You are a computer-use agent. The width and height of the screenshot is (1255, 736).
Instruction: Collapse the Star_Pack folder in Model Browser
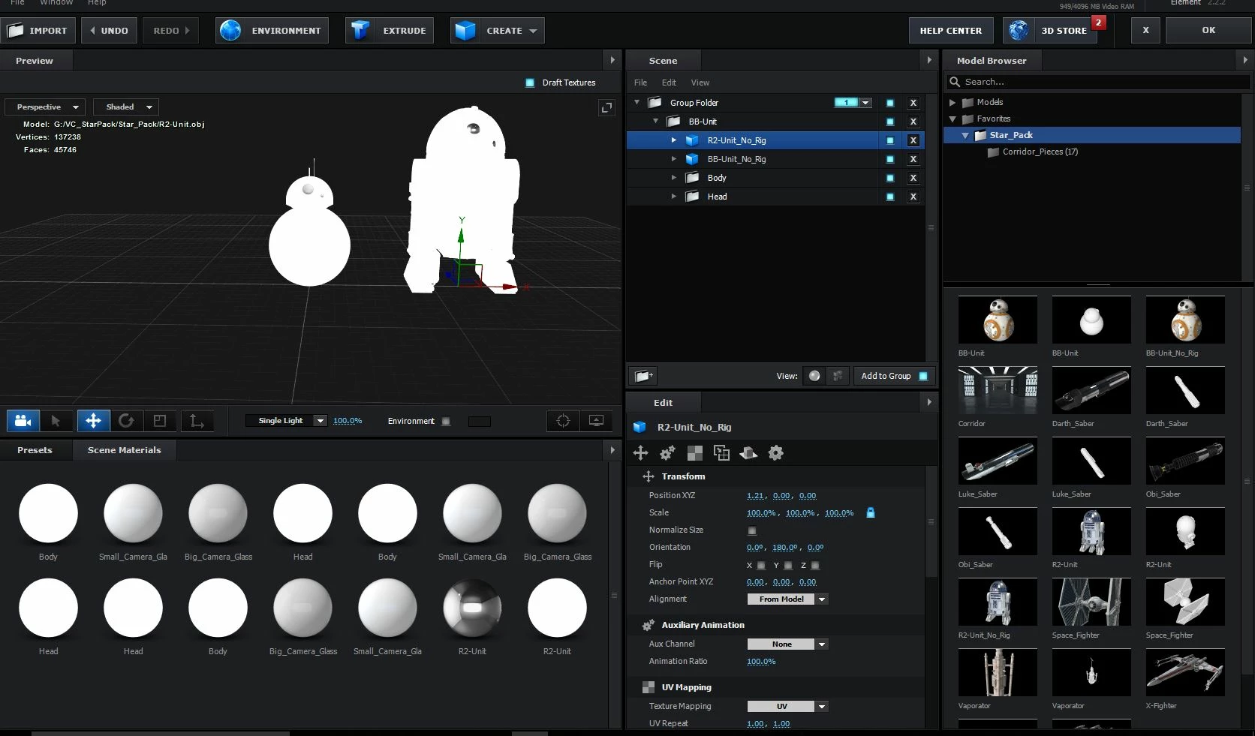pos(965,136)
